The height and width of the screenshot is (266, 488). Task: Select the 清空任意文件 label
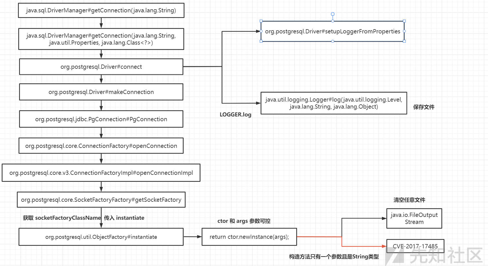pos(409,200)
